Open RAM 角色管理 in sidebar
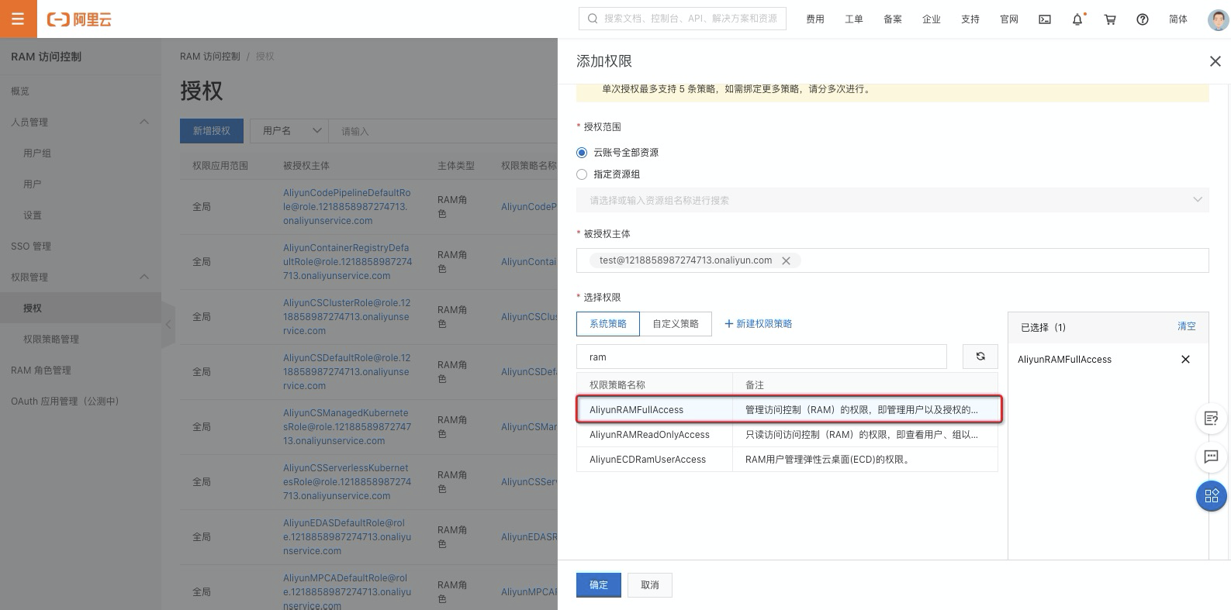 [41, 370]
